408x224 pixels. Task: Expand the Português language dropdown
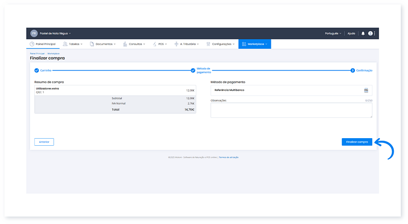coord(333,34)
